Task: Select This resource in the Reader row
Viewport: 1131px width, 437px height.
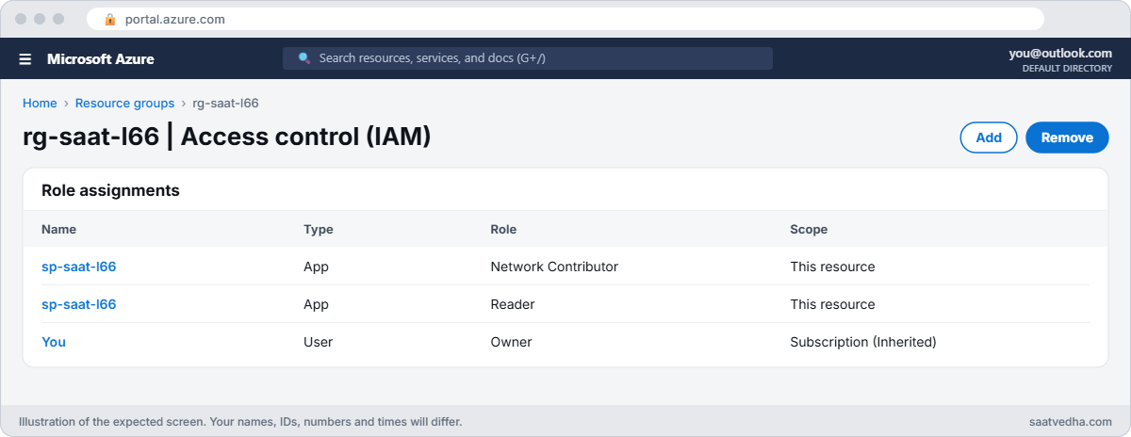Action: pyautogui.click(x=832, y=304)
